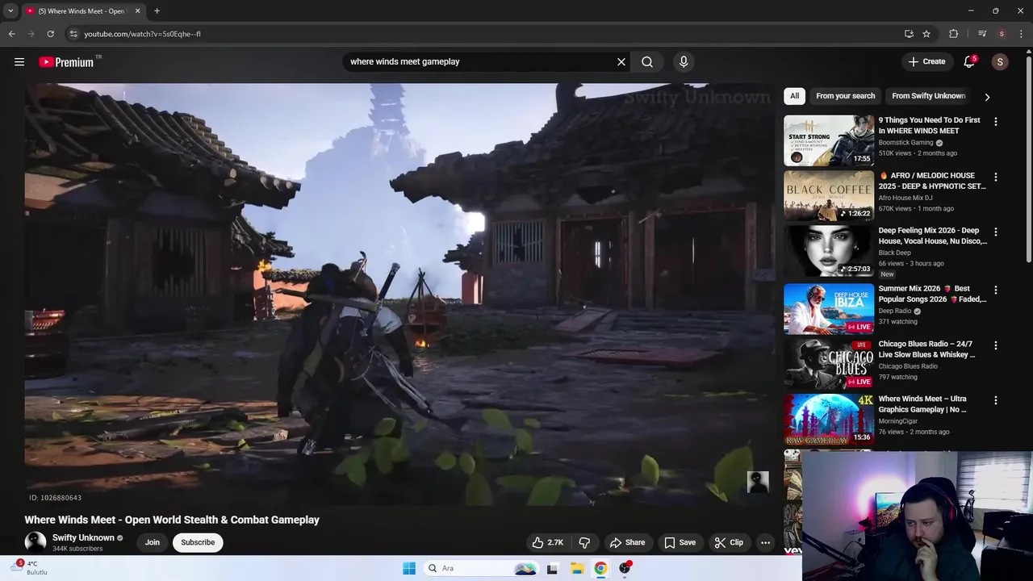Open Deep Feeling Mix 2026 video title
This screenshot has height=581, width=1033.
pos(932,236)
